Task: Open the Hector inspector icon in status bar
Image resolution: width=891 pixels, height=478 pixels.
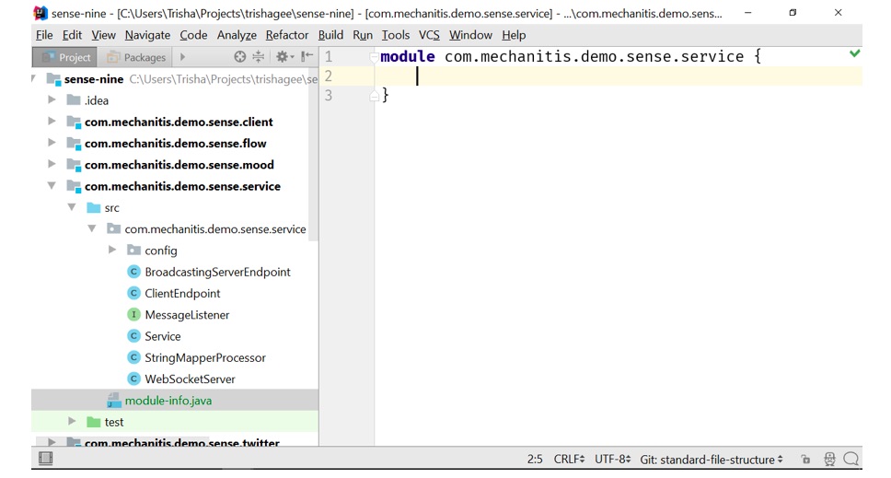Action: (829, 460)
